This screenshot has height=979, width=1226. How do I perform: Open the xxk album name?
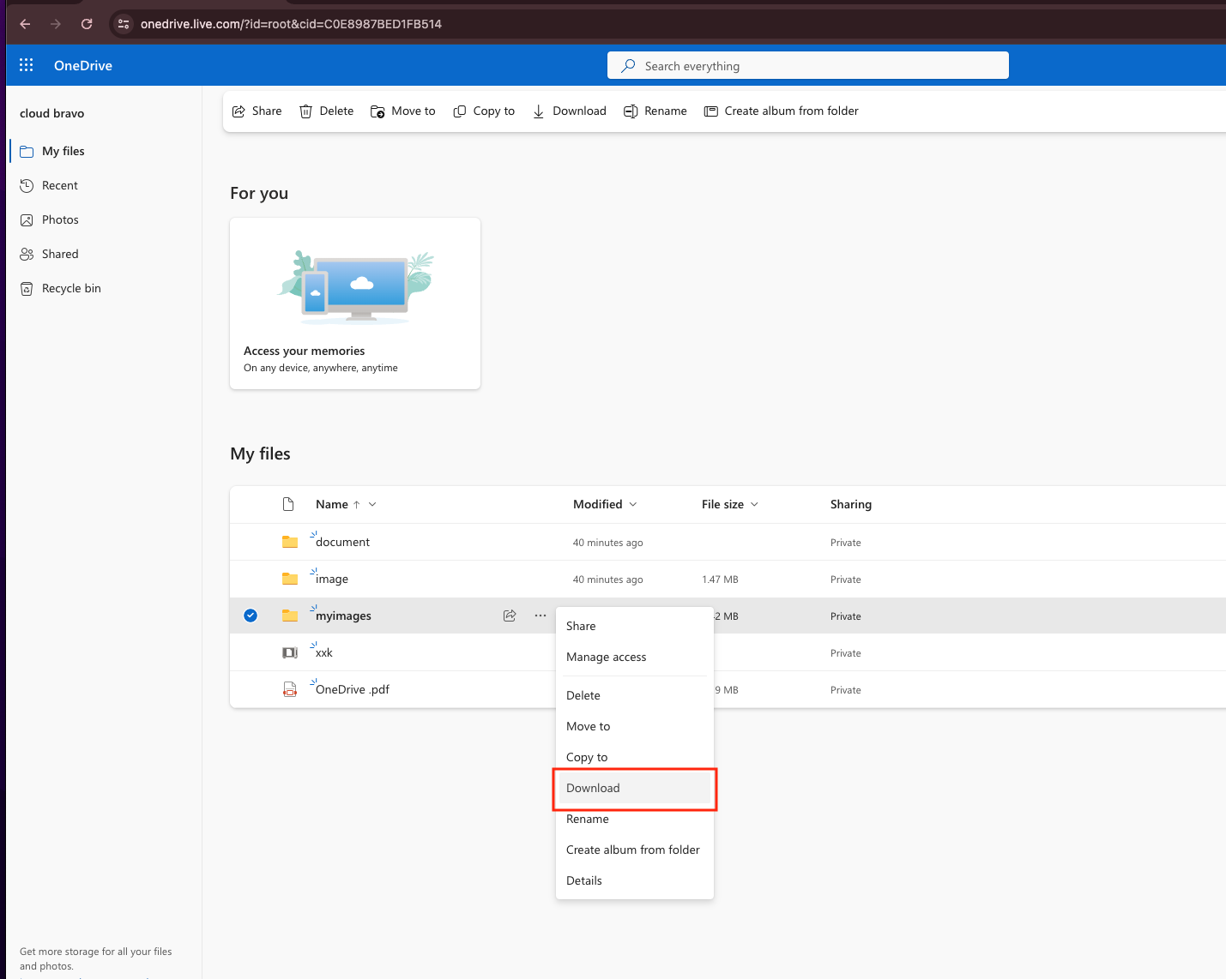(x=323, y=652)
